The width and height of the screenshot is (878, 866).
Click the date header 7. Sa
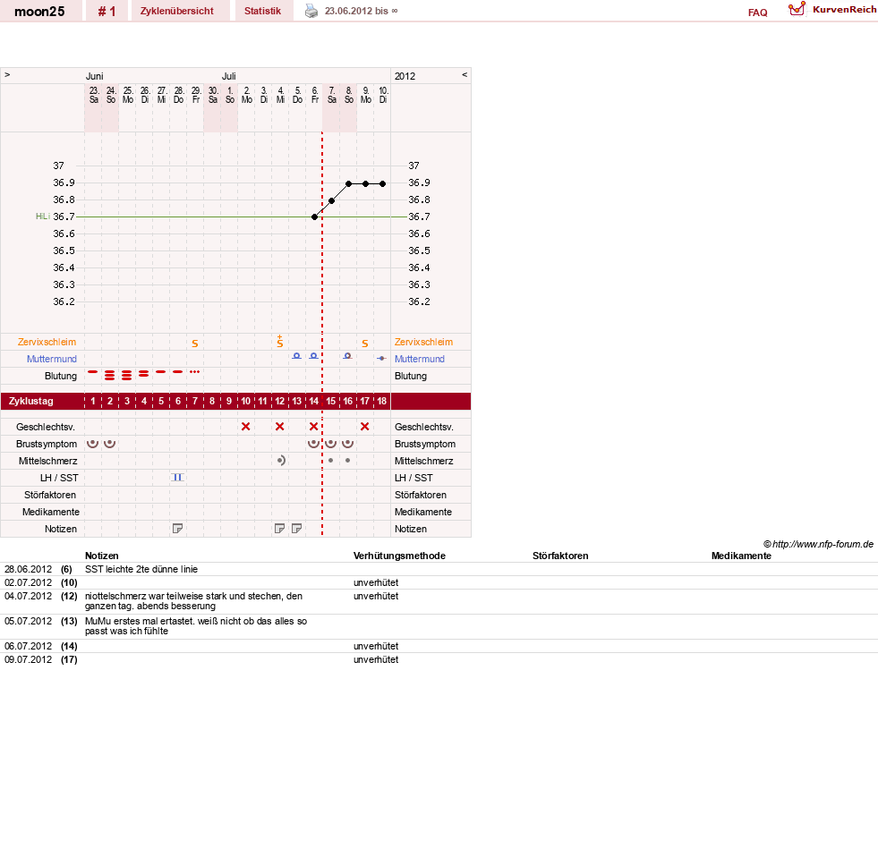coord(331,95)
